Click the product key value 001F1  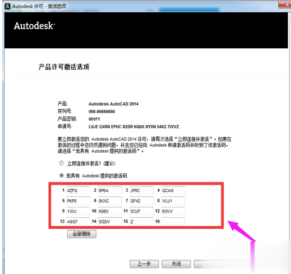pos(94,119)
